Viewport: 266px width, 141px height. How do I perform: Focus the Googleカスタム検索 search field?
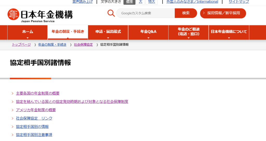click(x=145, y=13)
